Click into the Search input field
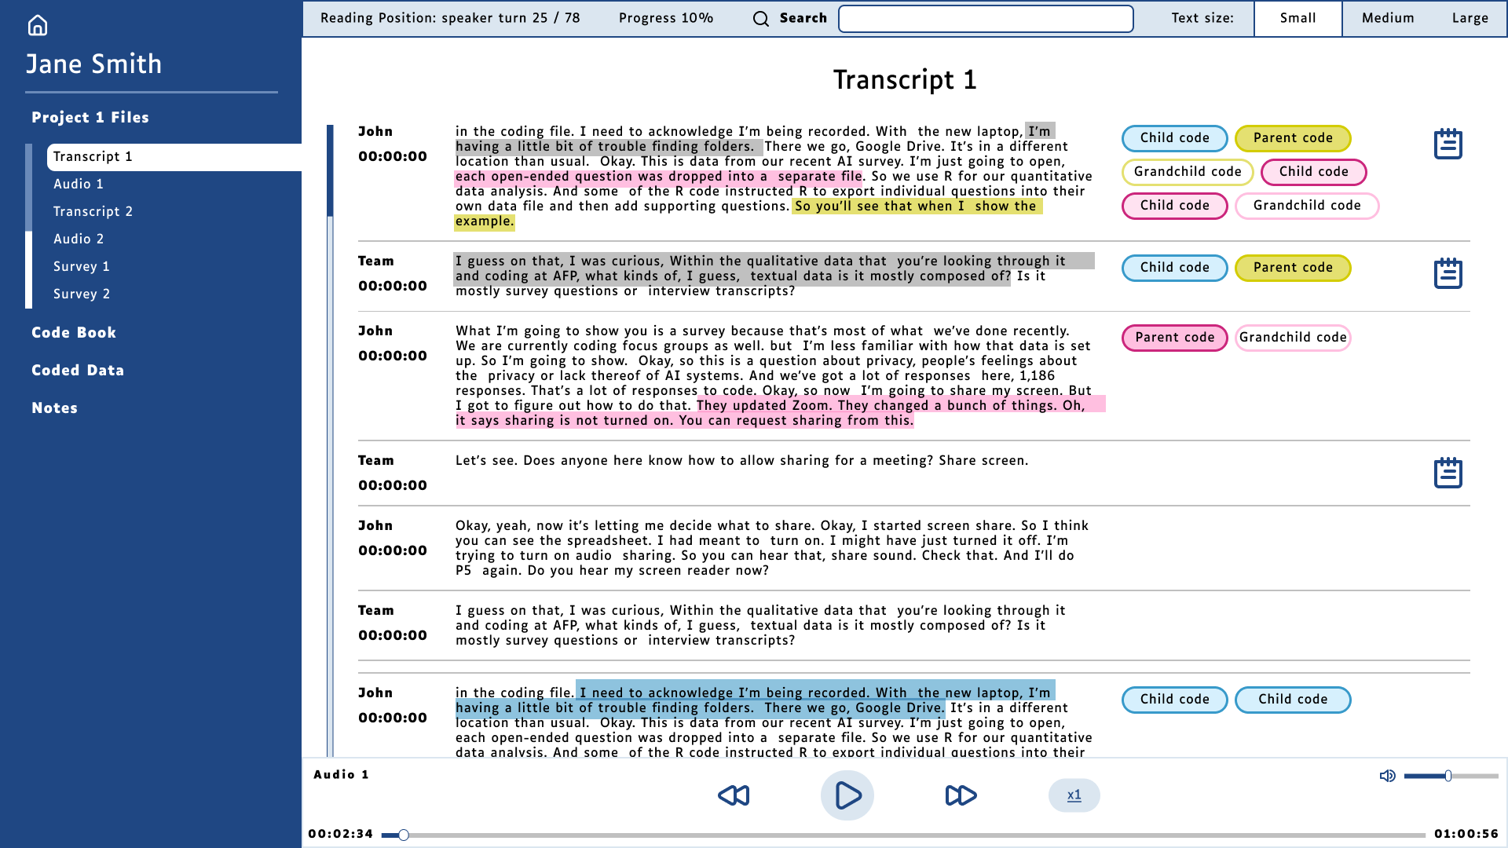This screenshot has width=1508, height=848. tap(986, 19)
